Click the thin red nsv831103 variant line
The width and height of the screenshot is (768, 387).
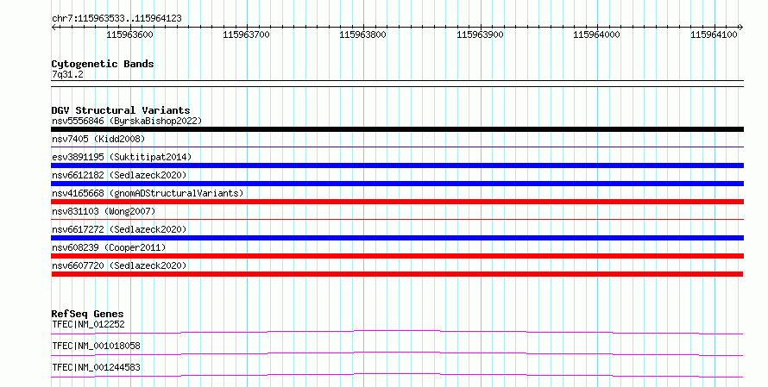(397, 219)
